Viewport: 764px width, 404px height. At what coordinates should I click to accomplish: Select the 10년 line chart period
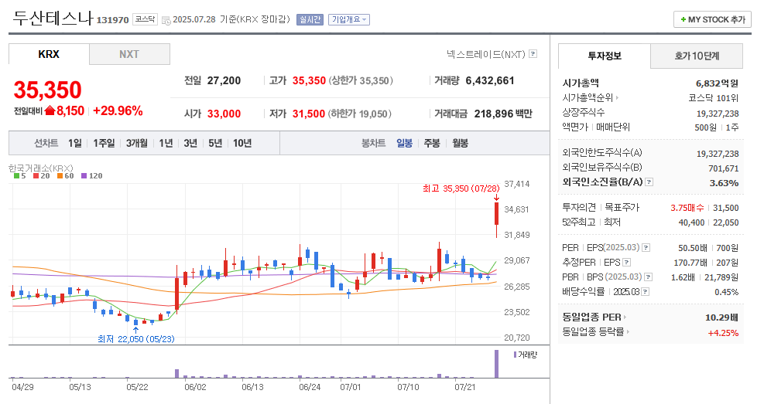pos(242,143)
